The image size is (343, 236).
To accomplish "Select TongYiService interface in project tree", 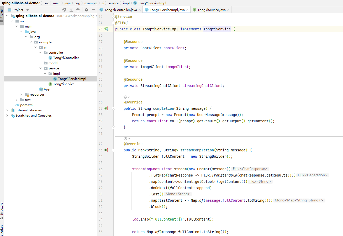I will (x=64, y=84).
